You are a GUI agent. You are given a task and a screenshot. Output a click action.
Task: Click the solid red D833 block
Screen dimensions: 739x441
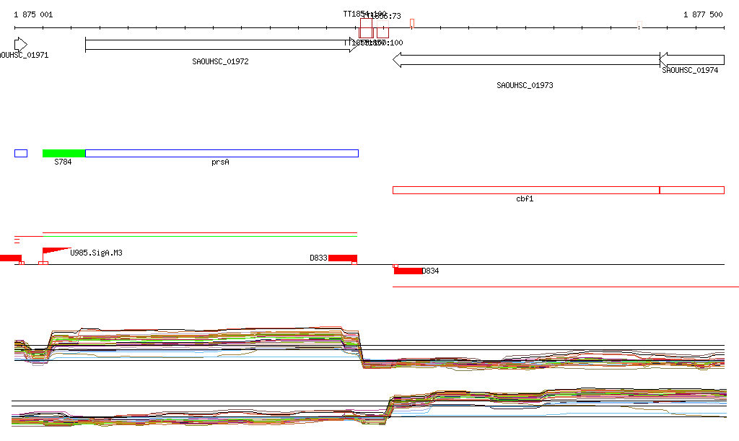(x=343, y=258)
